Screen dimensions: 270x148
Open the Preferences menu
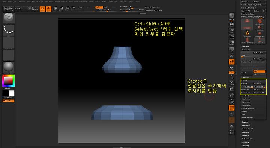[84, 1]
